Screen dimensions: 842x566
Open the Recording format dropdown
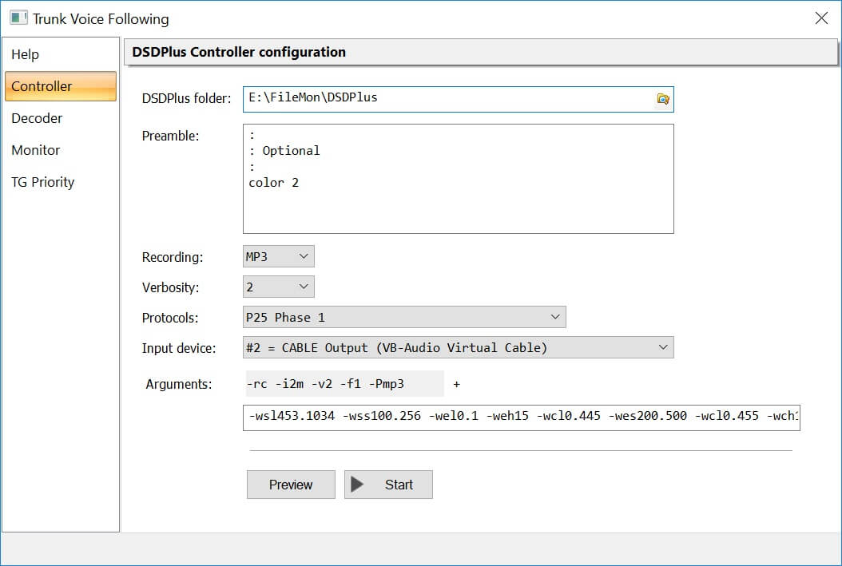click(x=279, y=256)
